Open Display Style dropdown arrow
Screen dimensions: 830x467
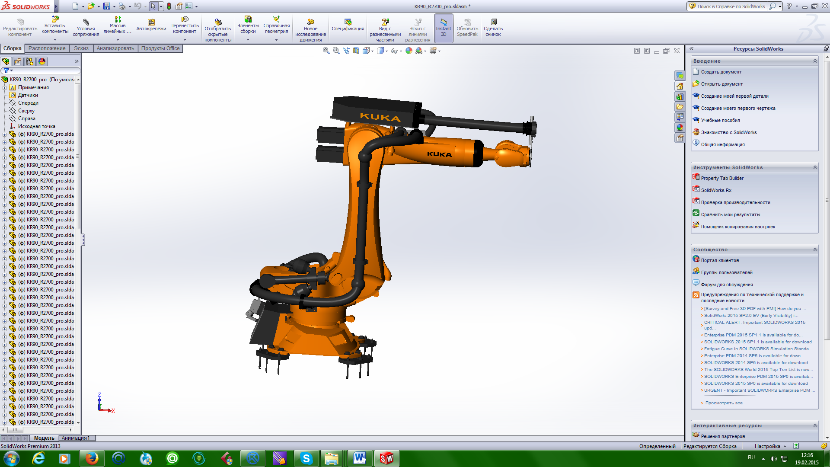386,51
